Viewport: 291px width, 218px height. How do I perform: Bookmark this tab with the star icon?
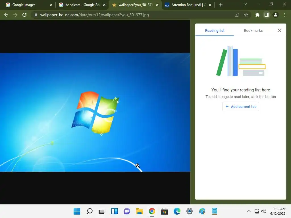pyautogui.click(x=246, y=15)
